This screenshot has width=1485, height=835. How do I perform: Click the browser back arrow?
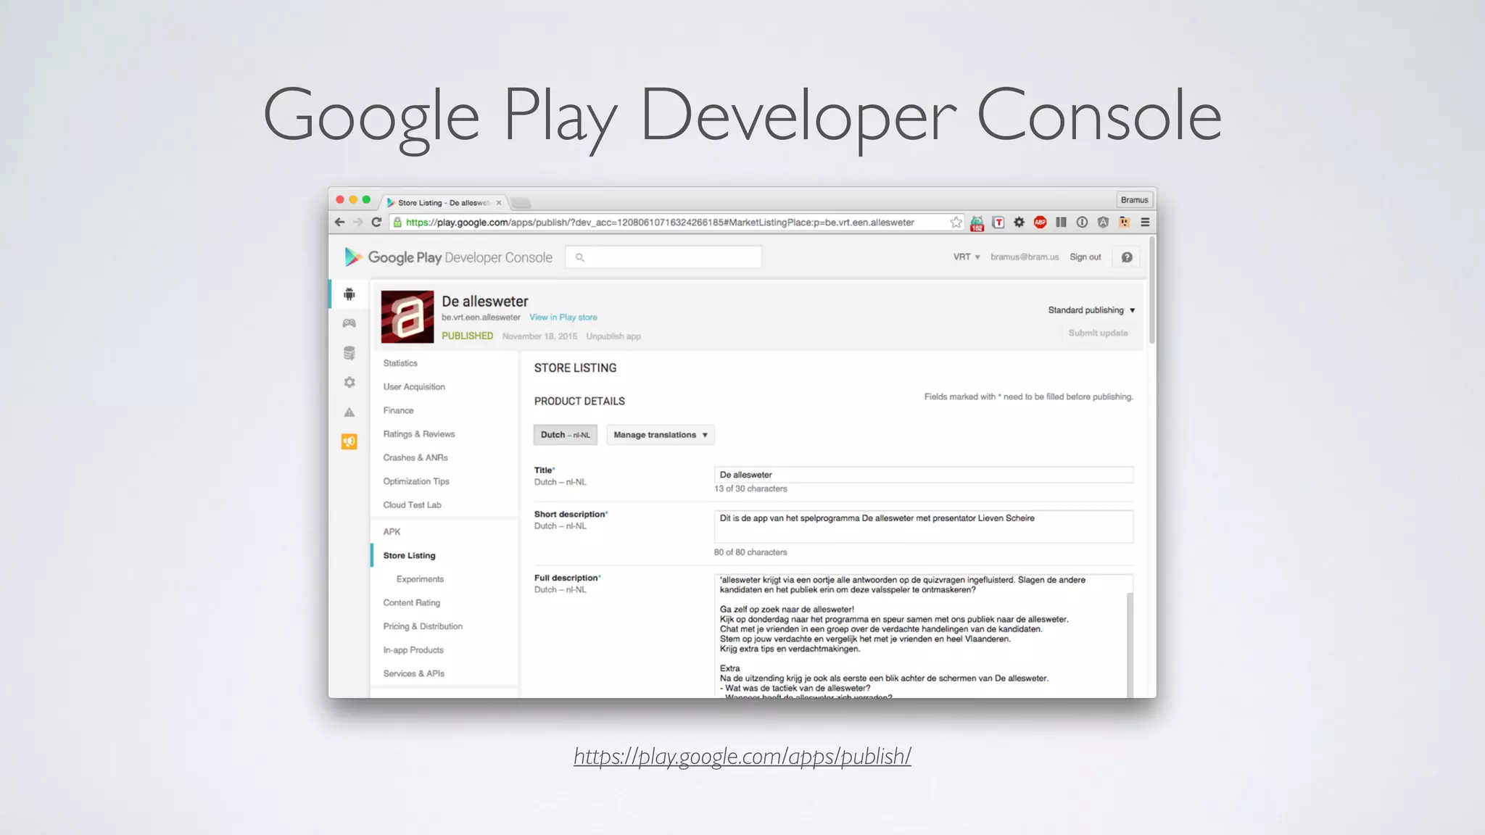pos(340,223)
